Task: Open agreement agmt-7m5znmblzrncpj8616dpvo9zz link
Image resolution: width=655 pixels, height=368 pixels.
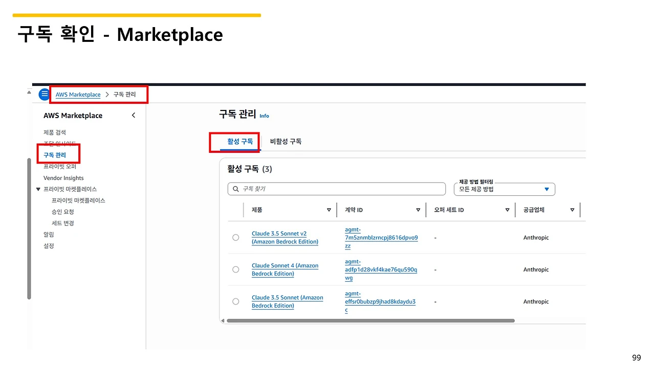Action: pyautogui.click(x=381, y=238)
